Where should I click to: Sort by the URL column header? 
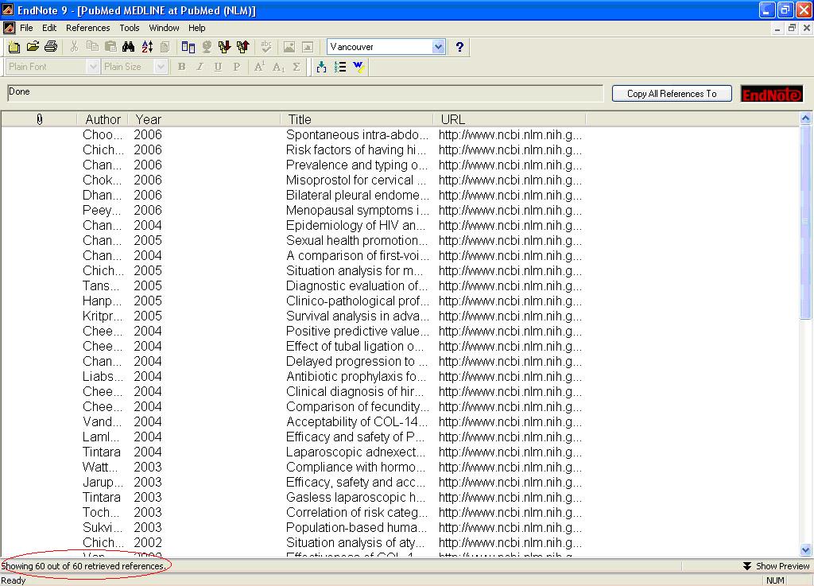pos(510,119)
